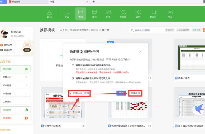Viewport: 205px width, 134px height.
Task: Open the 消毒记录表 template thumbnail
Action: 190,57
